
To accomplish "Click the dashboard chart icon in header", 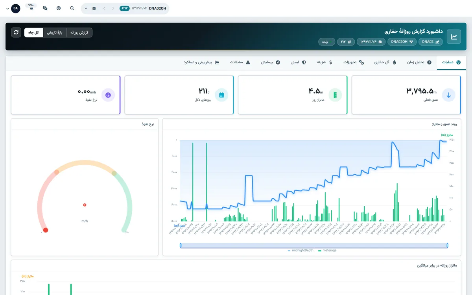I will click(x=454, y=37).
